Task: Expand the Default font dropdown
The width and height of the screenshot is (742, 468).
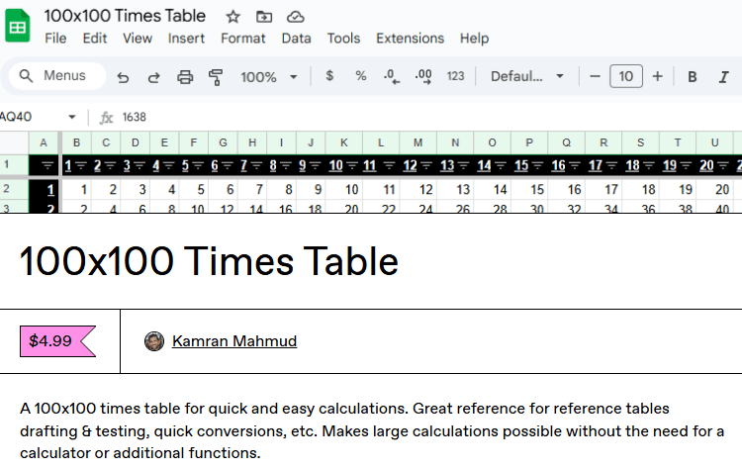Action: 527,76
